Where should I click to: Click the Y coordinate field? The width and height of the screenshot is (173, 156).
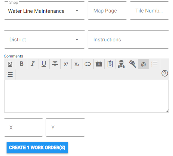click(x=65, y=127)
